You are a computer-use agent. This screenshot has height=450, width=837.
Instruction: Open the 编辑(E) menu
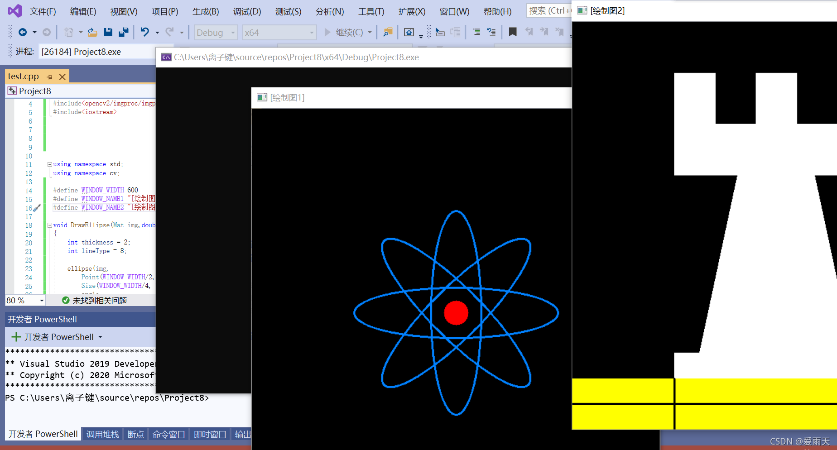(83, 11)
